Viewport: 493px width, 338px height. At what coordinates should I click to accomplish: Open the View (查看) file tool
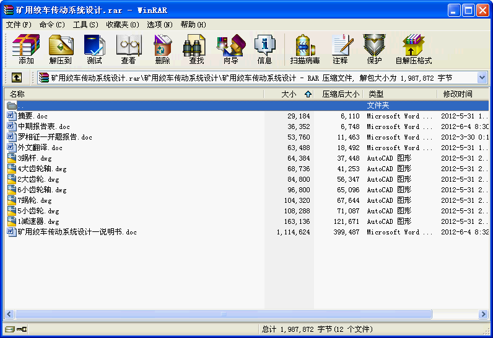(128, 50)
